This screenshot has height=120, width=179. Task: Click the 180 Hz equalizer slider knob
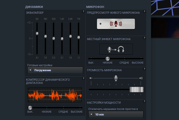(x=45, y=36)
